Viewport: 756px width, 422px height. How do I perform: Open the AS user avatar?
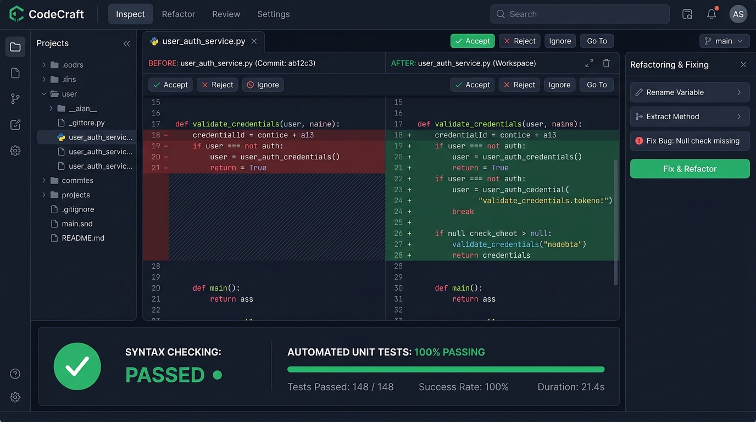(738, 14)
